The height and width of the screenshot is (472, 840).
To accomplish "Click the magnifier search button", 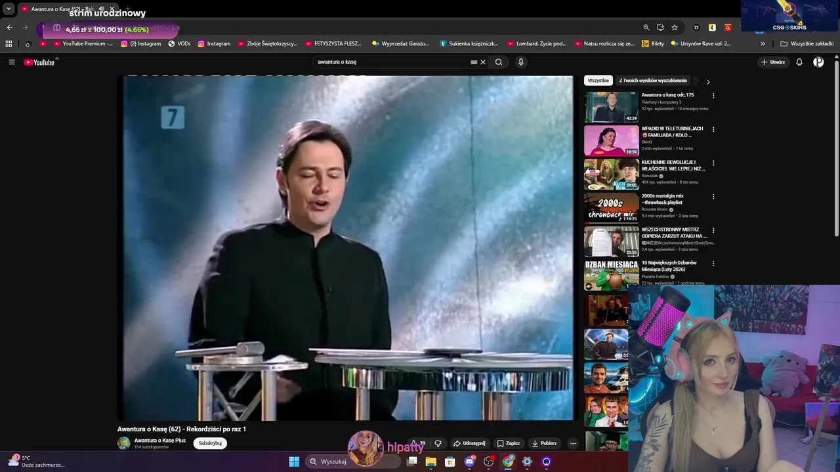I will click(499, 62).
